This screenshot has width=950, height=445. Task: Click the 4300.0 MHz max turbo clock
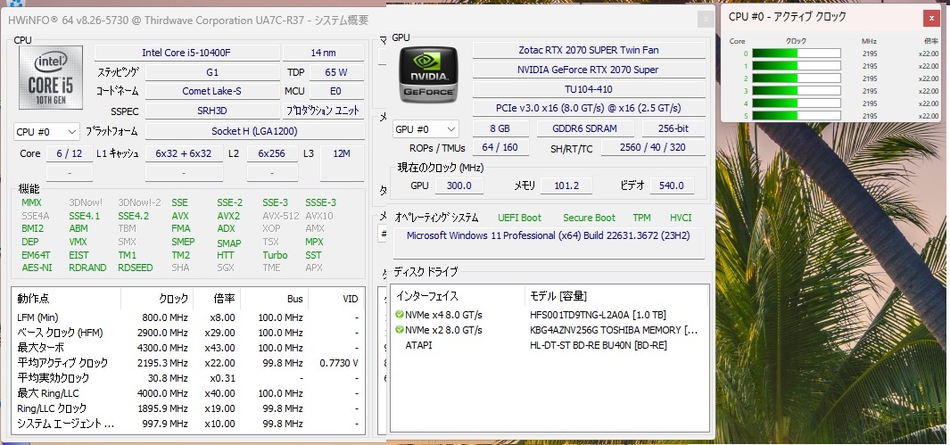click(x=163, y=348)
